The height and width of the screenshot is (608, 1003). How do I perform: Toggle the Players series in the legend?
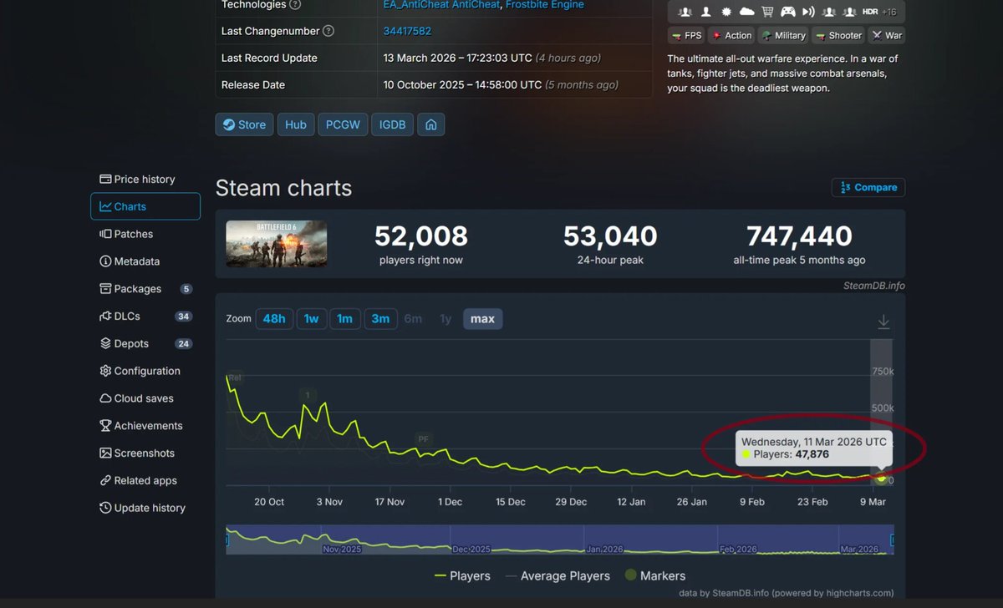(463, 576)
